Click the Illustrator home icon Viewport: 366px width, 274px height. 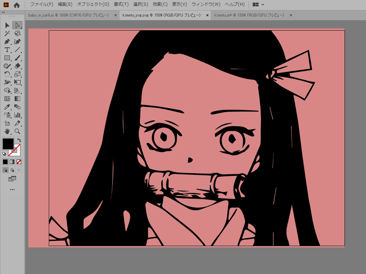pyautogui.click(x=16, y=5)
